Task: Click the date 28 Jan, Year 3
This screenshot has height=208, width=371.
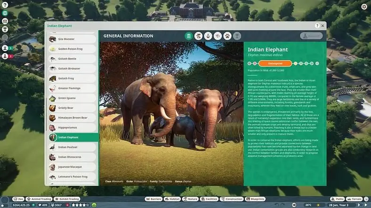Action: (339, 205)
